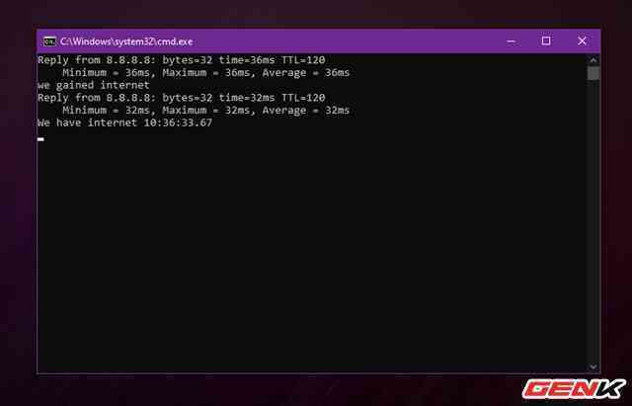Click the line with Average = 36ms
This screenshot has height=406, width=632.
coord(206,73)
